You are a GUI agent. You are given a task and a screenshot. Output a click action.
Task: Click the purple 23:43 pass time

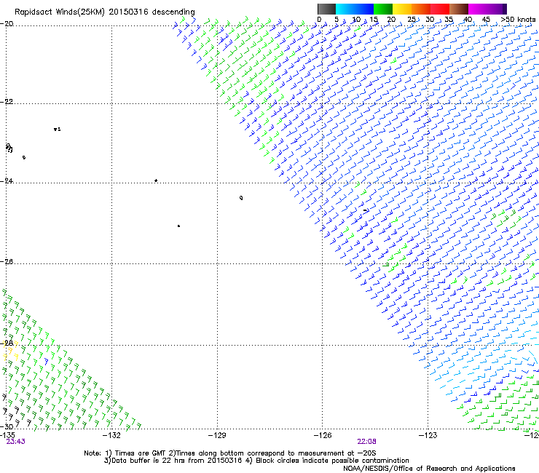[x=16, y=442]
